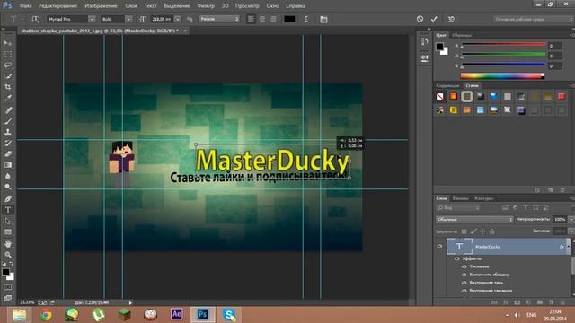Click the 3D button in options bar
This screenshot has width=575, height=323.
pyautogui.click(x=451, y=19)
